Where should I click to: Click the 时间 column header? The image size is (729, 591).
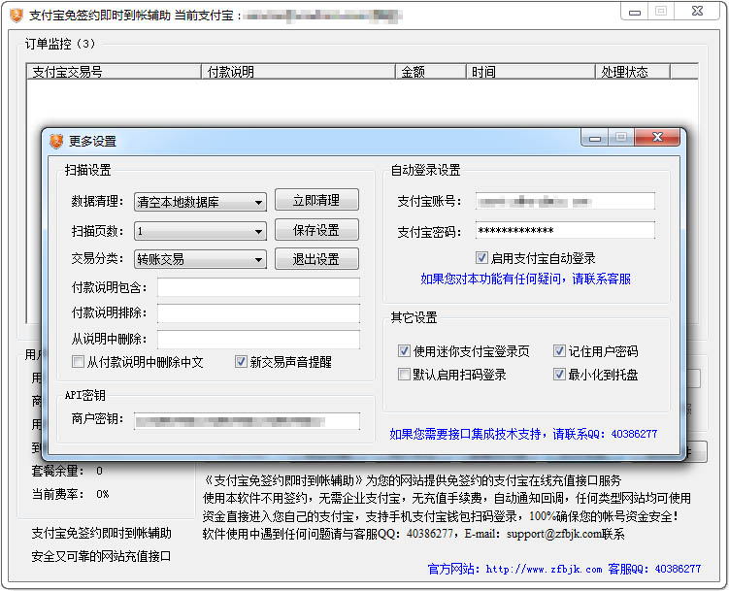[530, 72]
